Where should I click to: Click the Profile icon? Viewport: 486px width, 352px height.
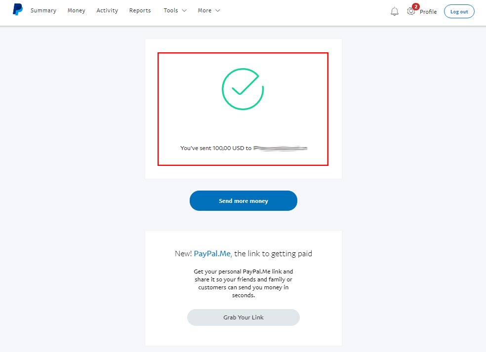click(x=429, y=11)
